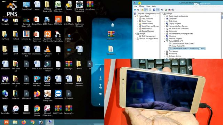The width and height of the screenshot is (223, 125).
Task: Expand the Disk drives category arrow
Action: coord(165,21)
